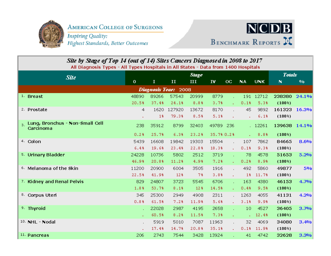
Task: Click the American College of Surgeons heading
Action: 115,27
